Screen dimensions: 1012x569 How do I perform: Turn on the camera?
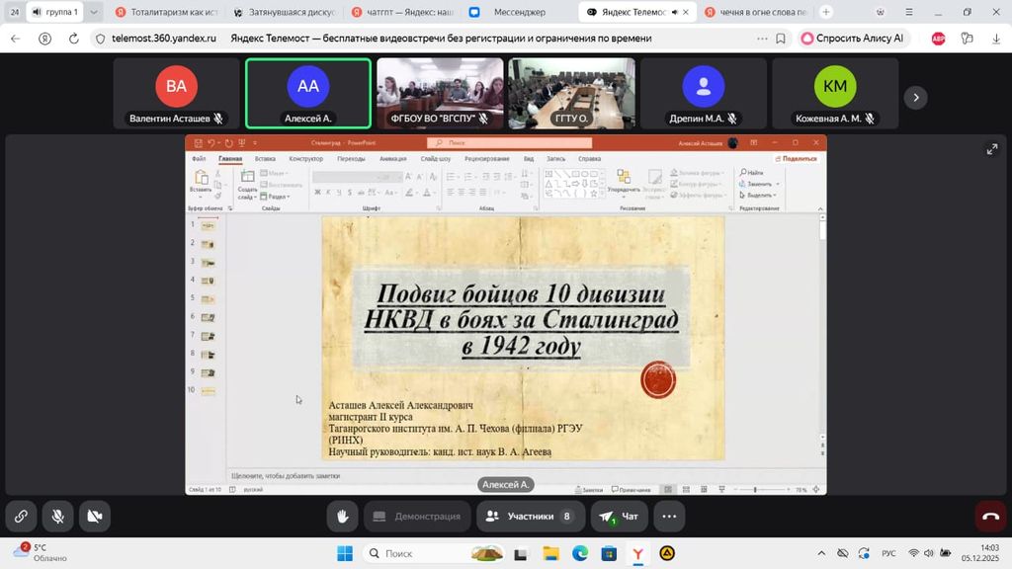point(94,516)
